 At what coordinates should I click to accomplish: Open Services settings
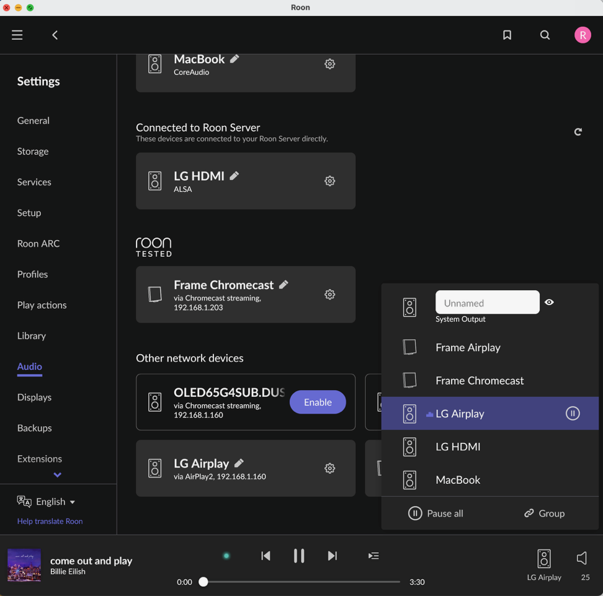(34, 182)
